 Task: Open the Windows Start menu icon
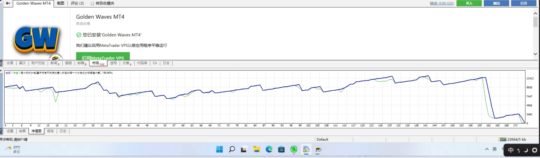click(x=219, y=149)
